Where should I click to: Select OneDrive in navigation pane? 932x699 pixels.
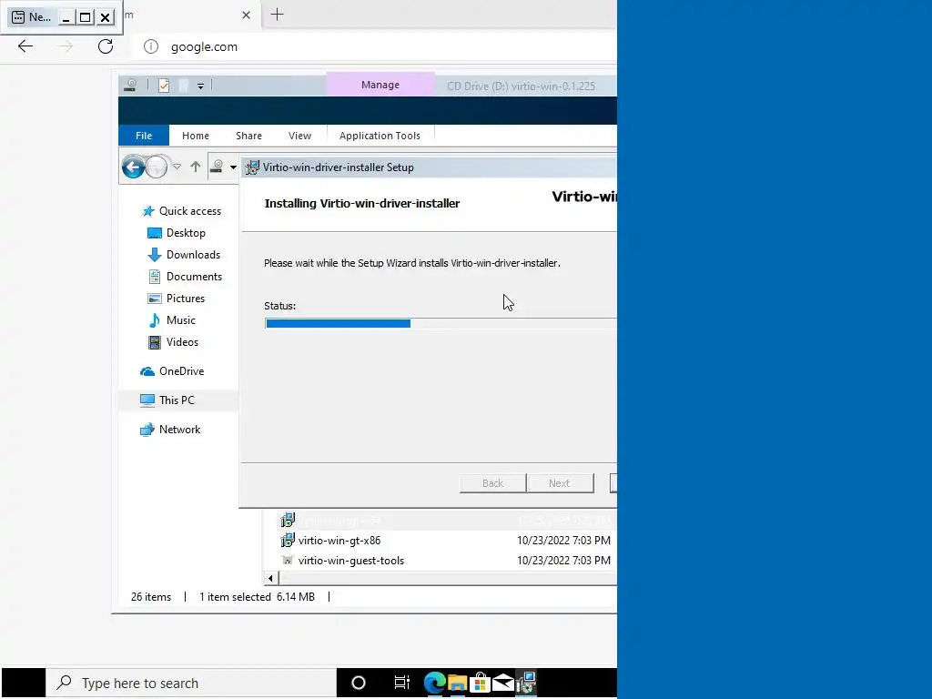(x=172, y=371)
